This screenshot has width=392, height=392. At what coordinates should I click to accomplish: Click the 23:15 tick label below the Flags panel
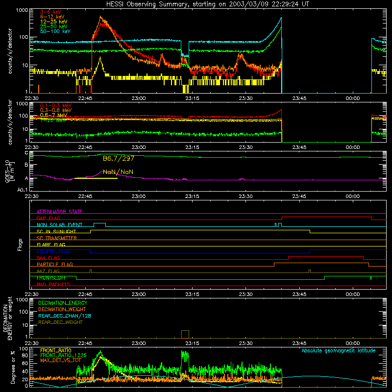click(192, 294)
